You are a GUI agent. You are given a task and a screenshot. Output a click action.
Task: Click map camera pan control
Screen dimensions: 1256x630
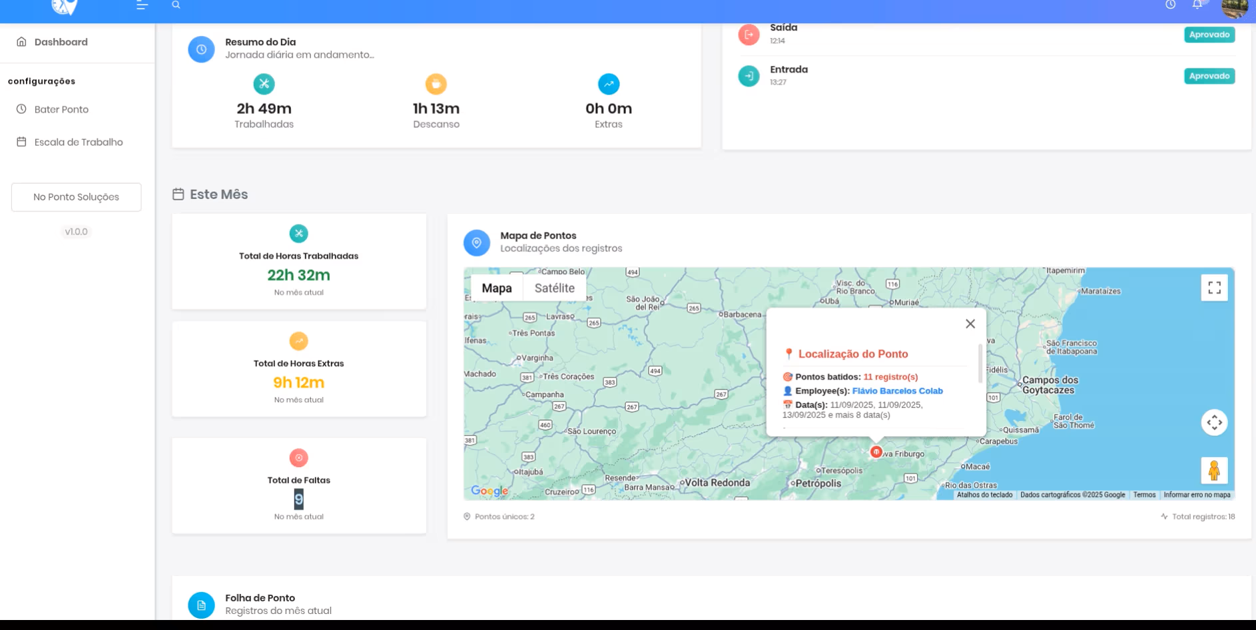(x=1214, y=422)
